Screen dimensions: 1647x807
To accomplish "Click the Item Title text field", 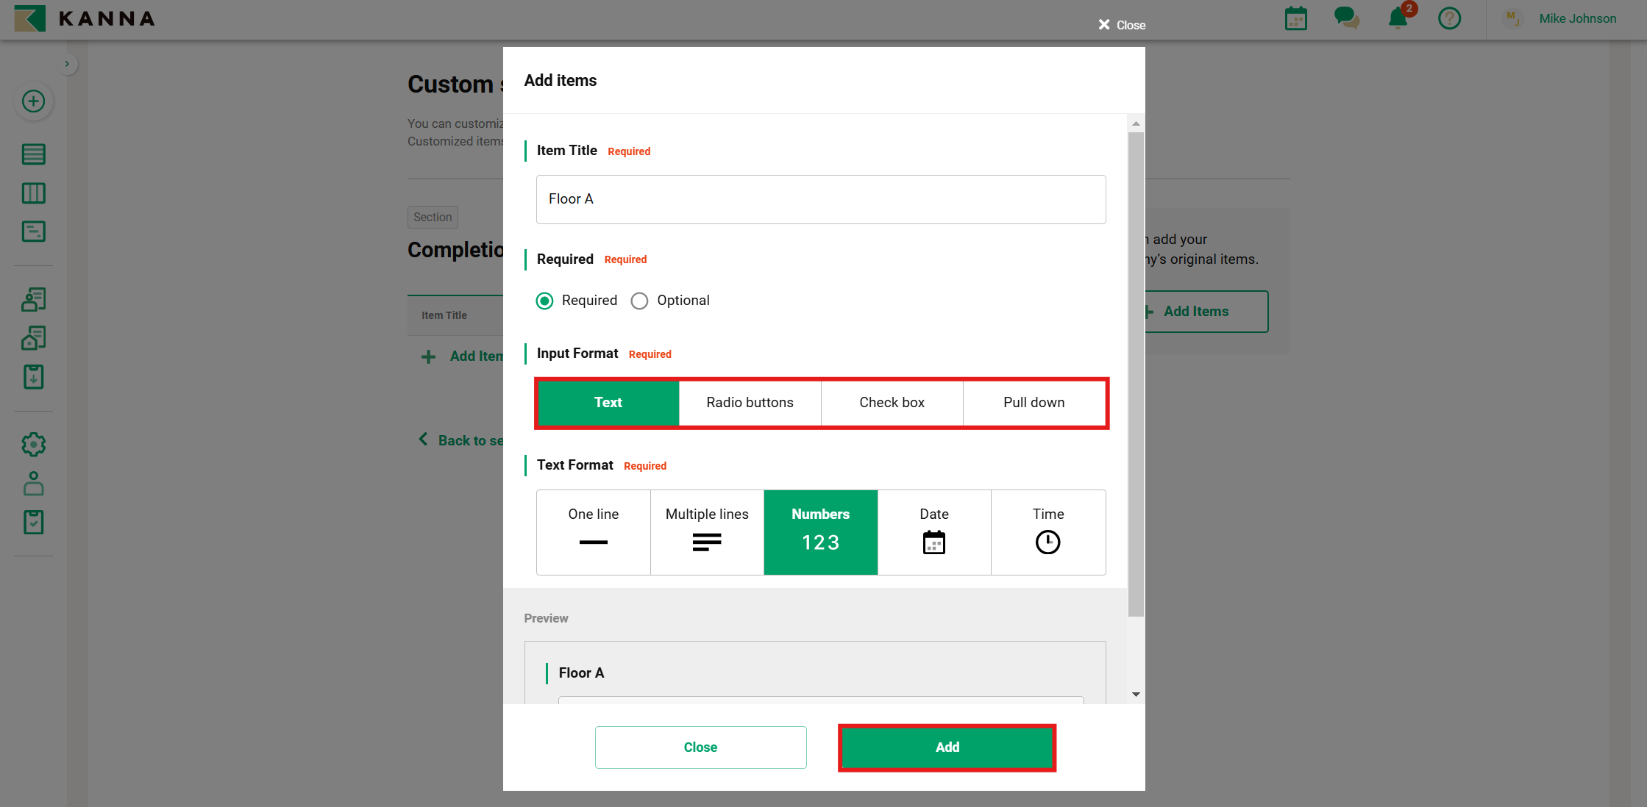I will coord(820,199).
